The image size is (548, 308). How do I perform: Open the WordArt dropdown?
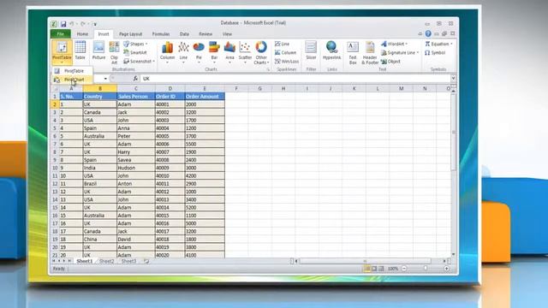[x=395, y=44]
